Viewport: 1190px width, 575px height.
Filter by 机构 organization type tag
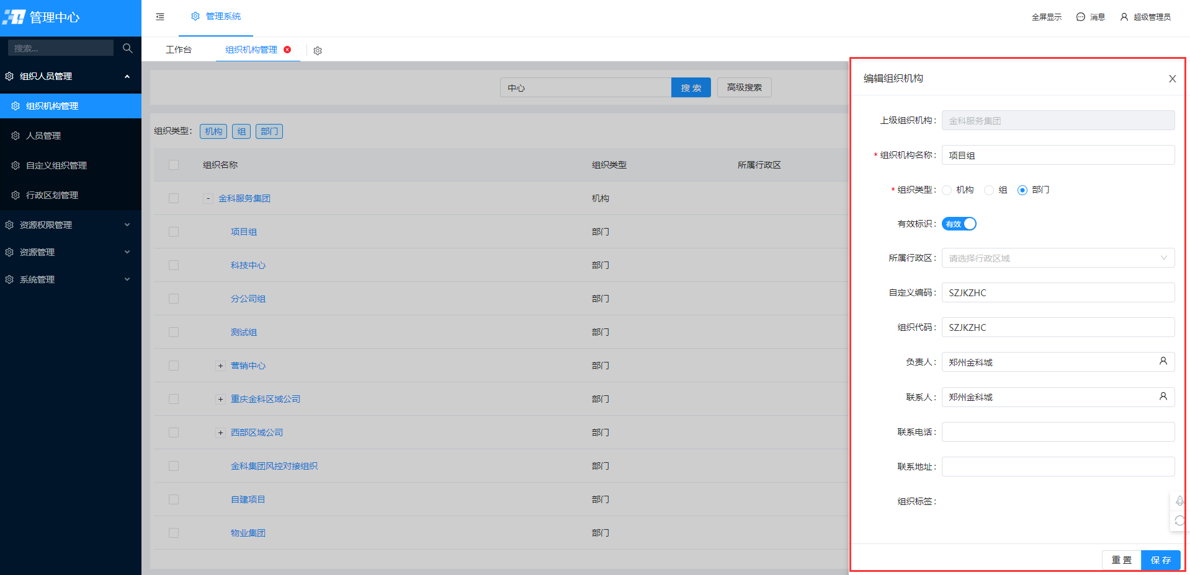(x=213, y=131)
